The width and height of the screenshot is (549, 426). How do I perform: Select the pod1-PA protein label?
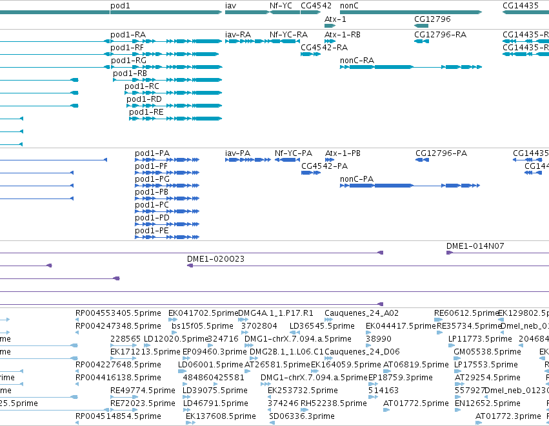152,153
